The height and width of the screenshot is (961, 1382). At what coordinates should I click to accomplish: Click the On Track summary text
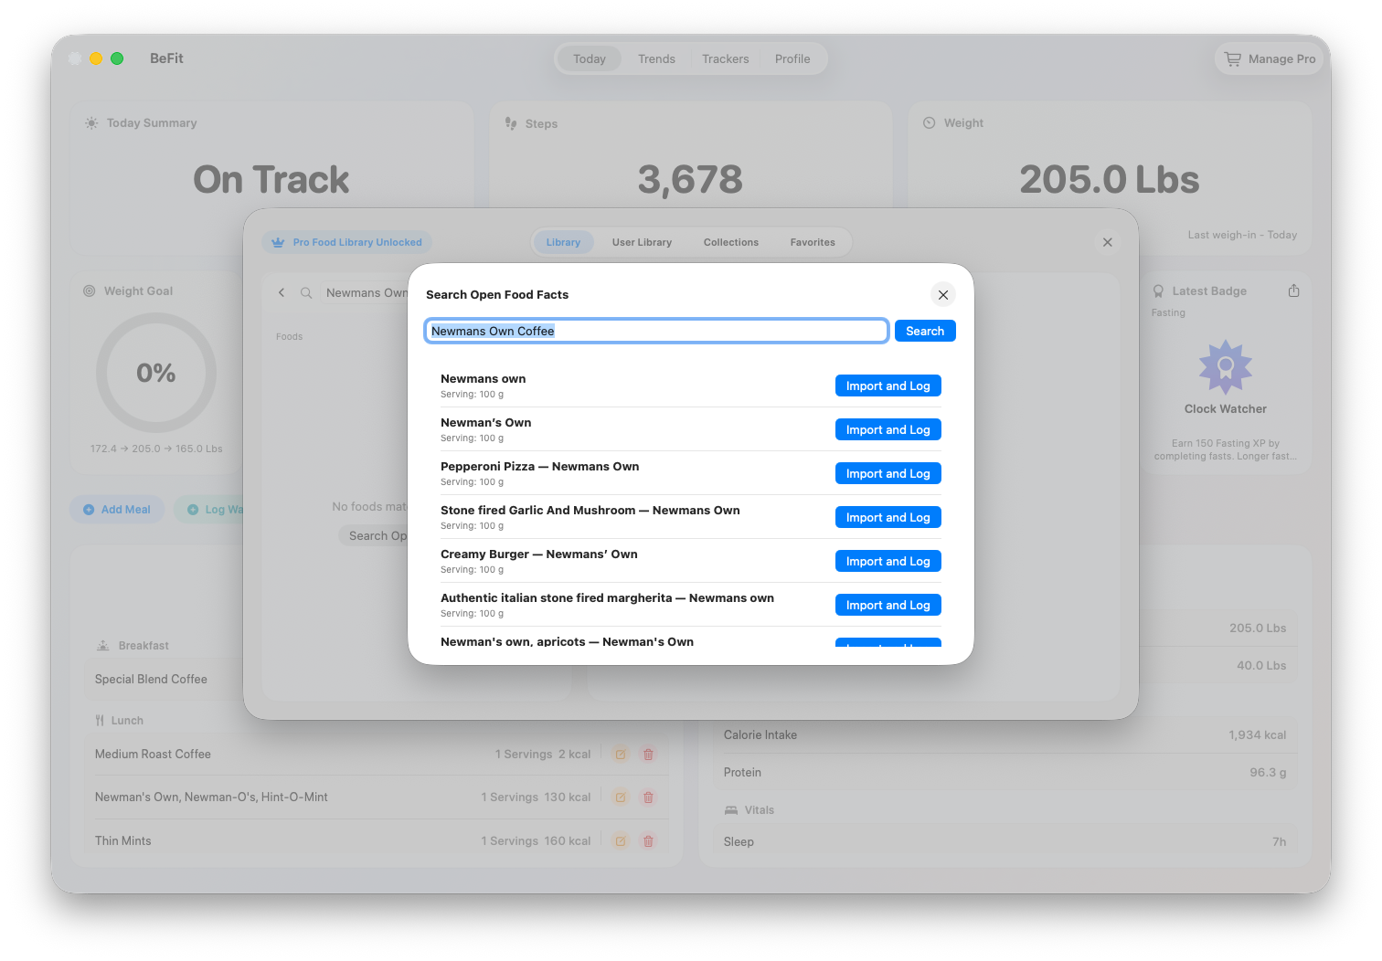click(271, 179)
